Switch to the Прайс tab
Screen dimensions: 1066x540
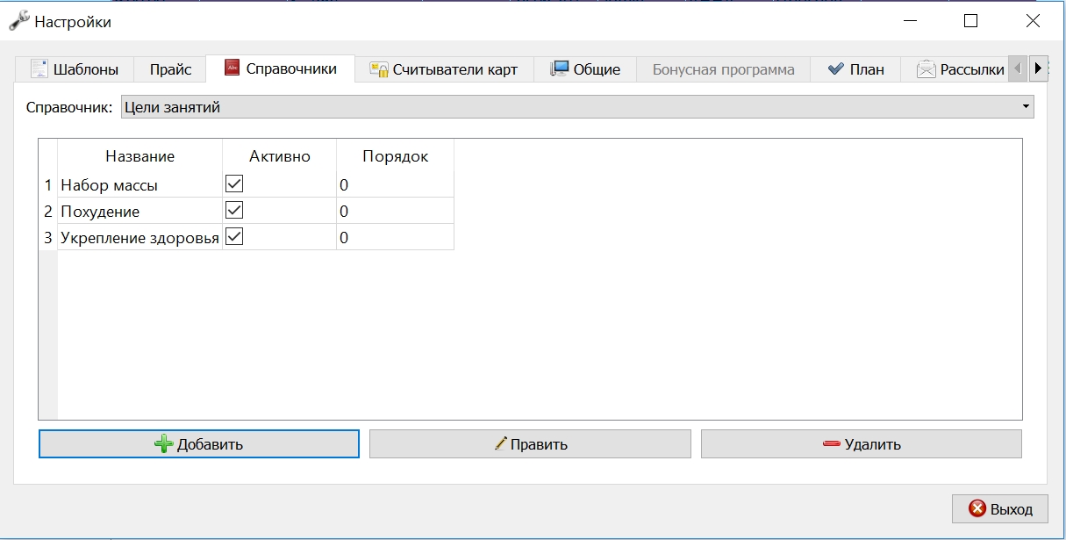click(170, 69)
